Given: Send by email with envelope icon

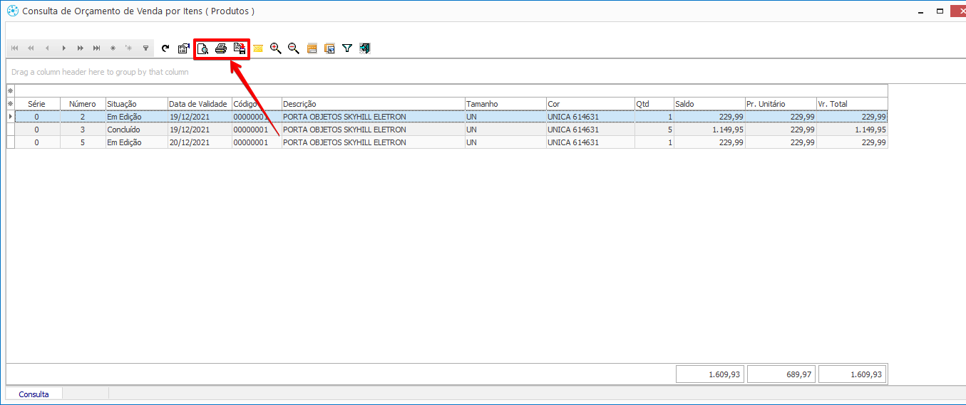Looking at the screenshot, I should tap(257, 48).
